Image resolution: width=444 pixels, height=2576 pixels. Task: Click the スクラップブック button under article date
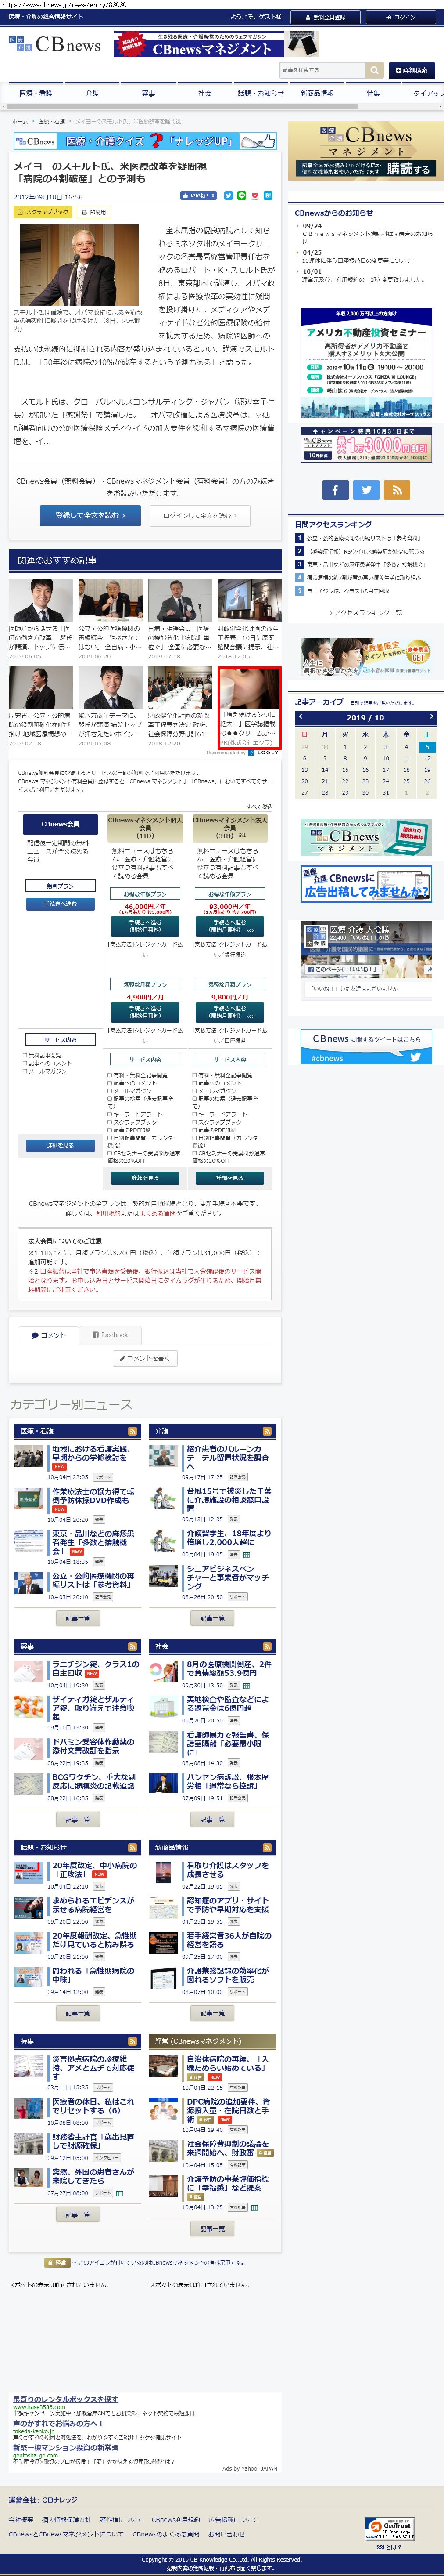pos(43,212)
